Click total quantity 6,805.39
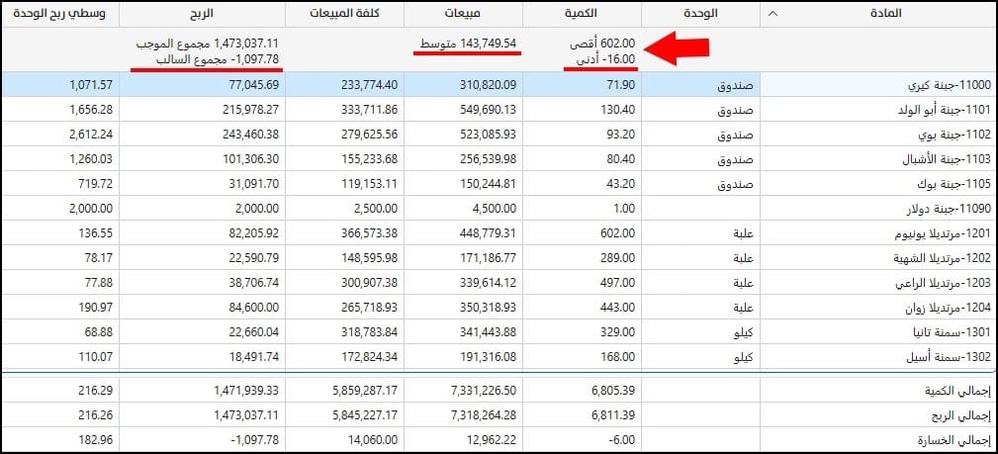Viewport: 998px width, 454px height. click(614, 391)
